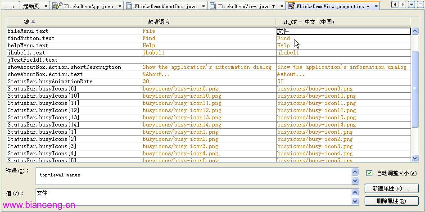Click default &About... value cell

coord(208,74)
